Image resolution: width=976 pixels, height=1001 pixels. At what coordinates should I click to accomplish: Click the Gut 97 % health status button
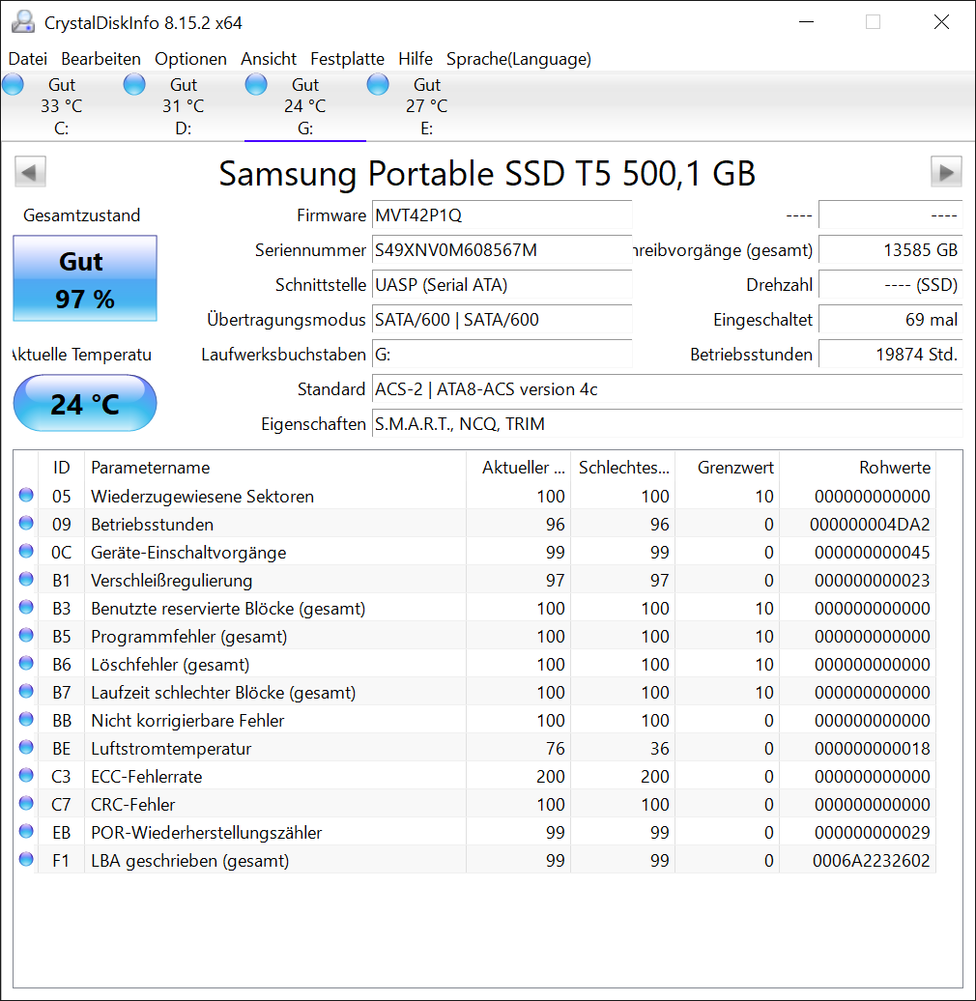(x=85, y=278)
